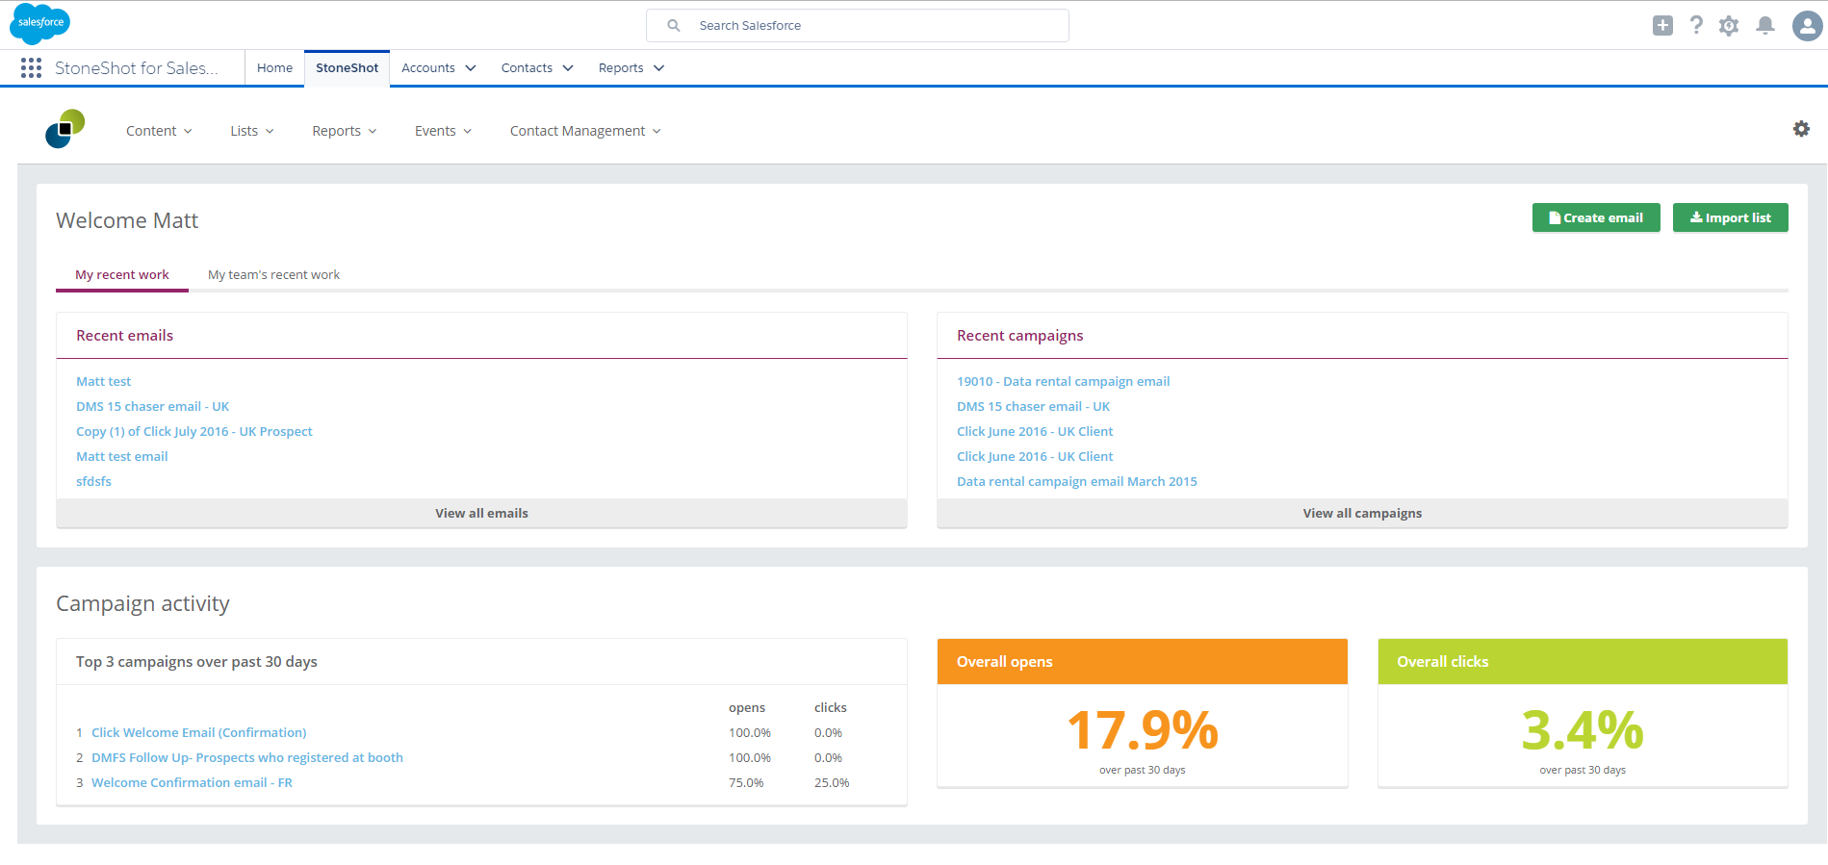Click the Create email button
1828x865 pixels.
pos(1596,217)
